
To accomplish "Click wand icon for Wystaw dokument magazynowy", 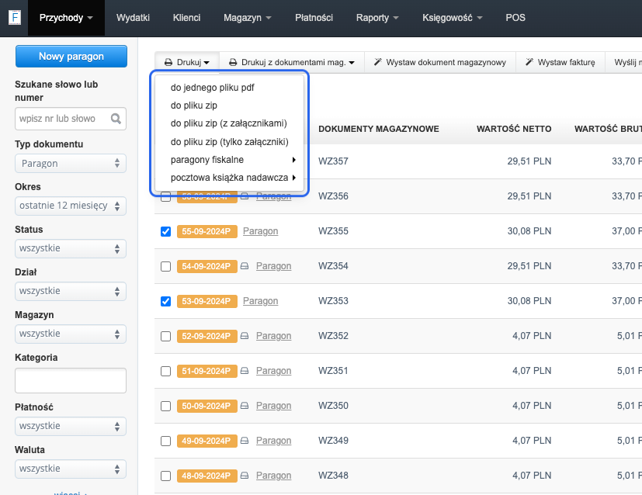I will (378, 62).
